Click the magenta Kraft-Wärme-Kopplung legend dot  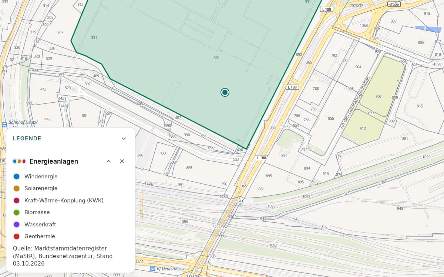tap(16, 201)
